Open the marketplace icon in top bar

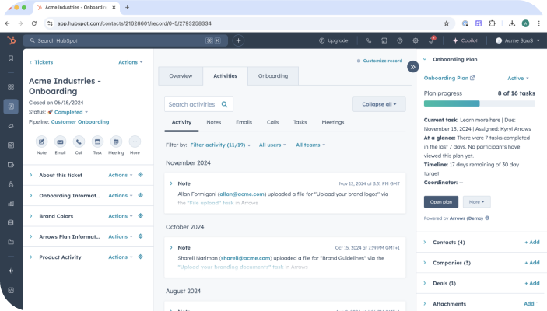(384, 40)
